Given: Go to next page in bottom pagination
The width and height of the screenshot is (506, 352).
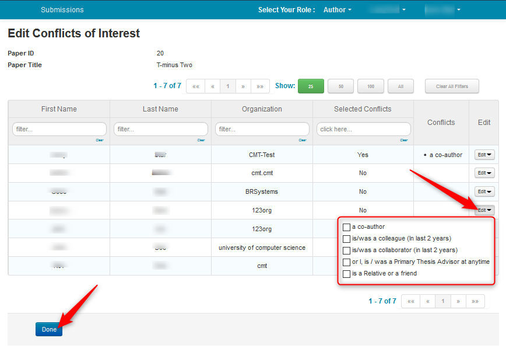Looking at the screenshot, I should [458, 301].
